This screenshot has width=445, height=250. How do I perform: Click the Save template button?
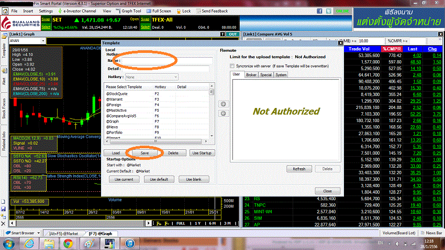(144, 153)
